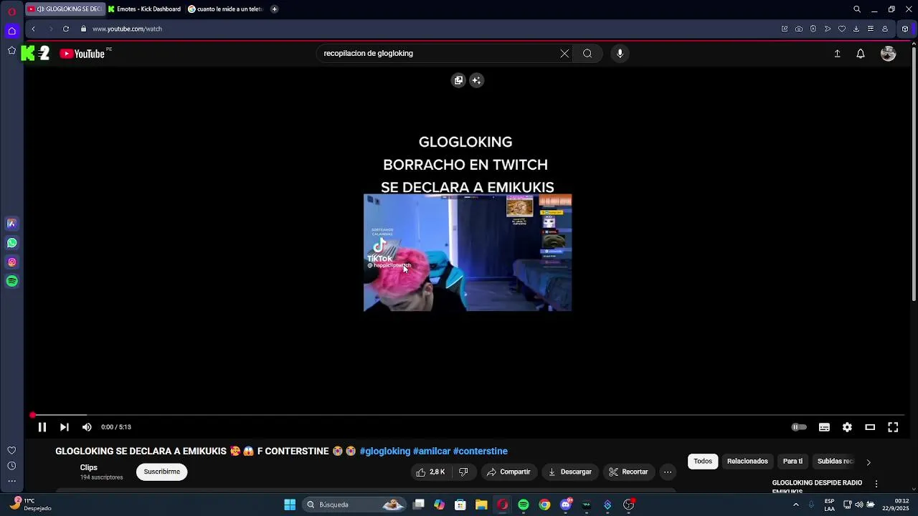Open WhatsApp in Opera sidebar
Image resolution: width=918 pixels, height=516 pixels.
[x=11, y=243]
